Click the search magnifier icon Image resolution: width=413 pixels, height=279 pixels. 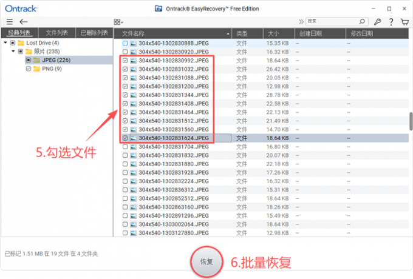pos(362,21)
